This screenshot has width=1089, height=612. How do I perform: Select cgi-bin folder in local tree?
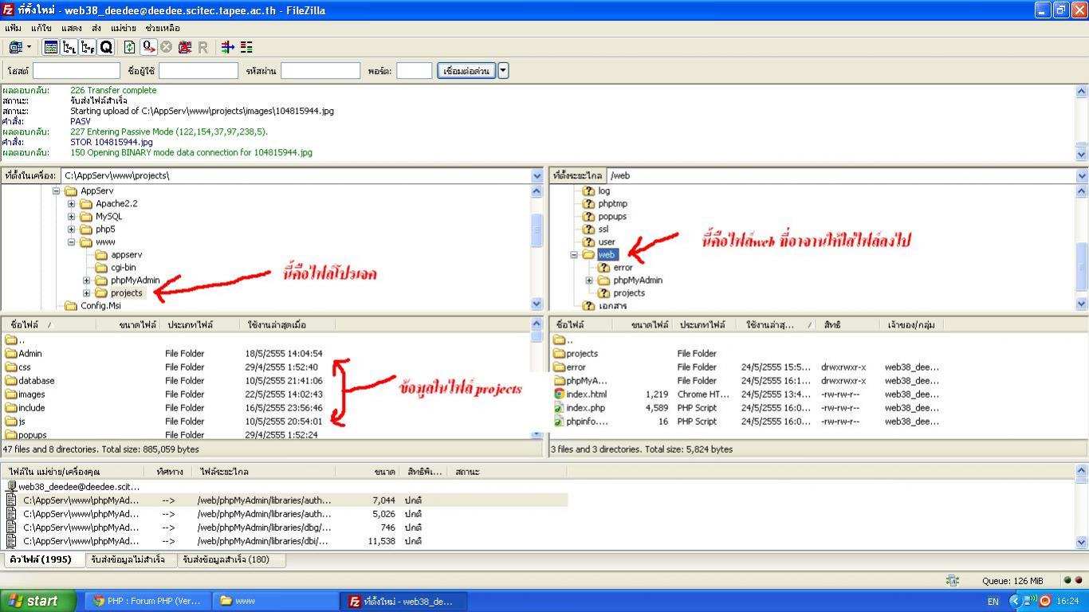coord(123,268)
